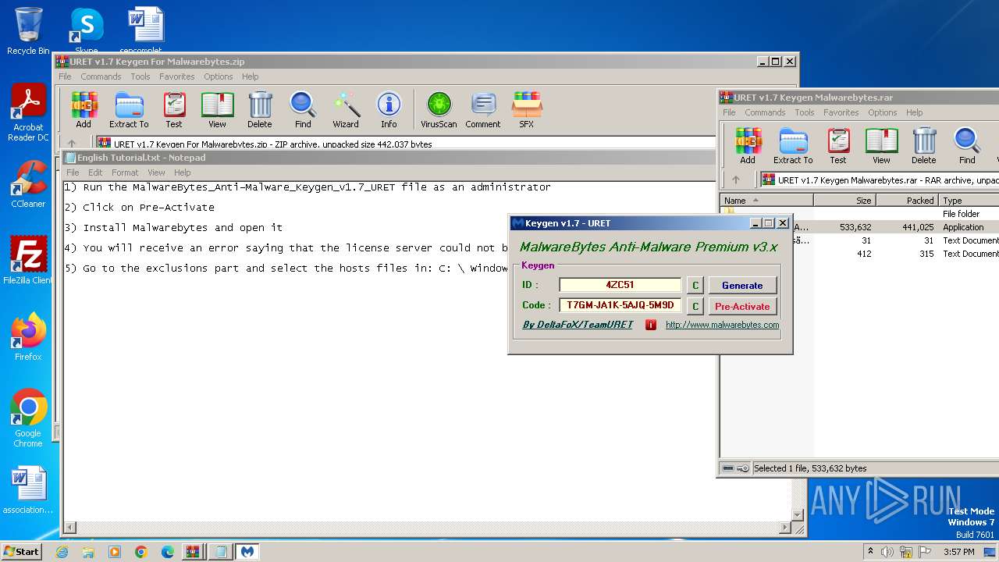
Task: Click View icon in the rar WinRAR window
Action: tap(881, 146)
